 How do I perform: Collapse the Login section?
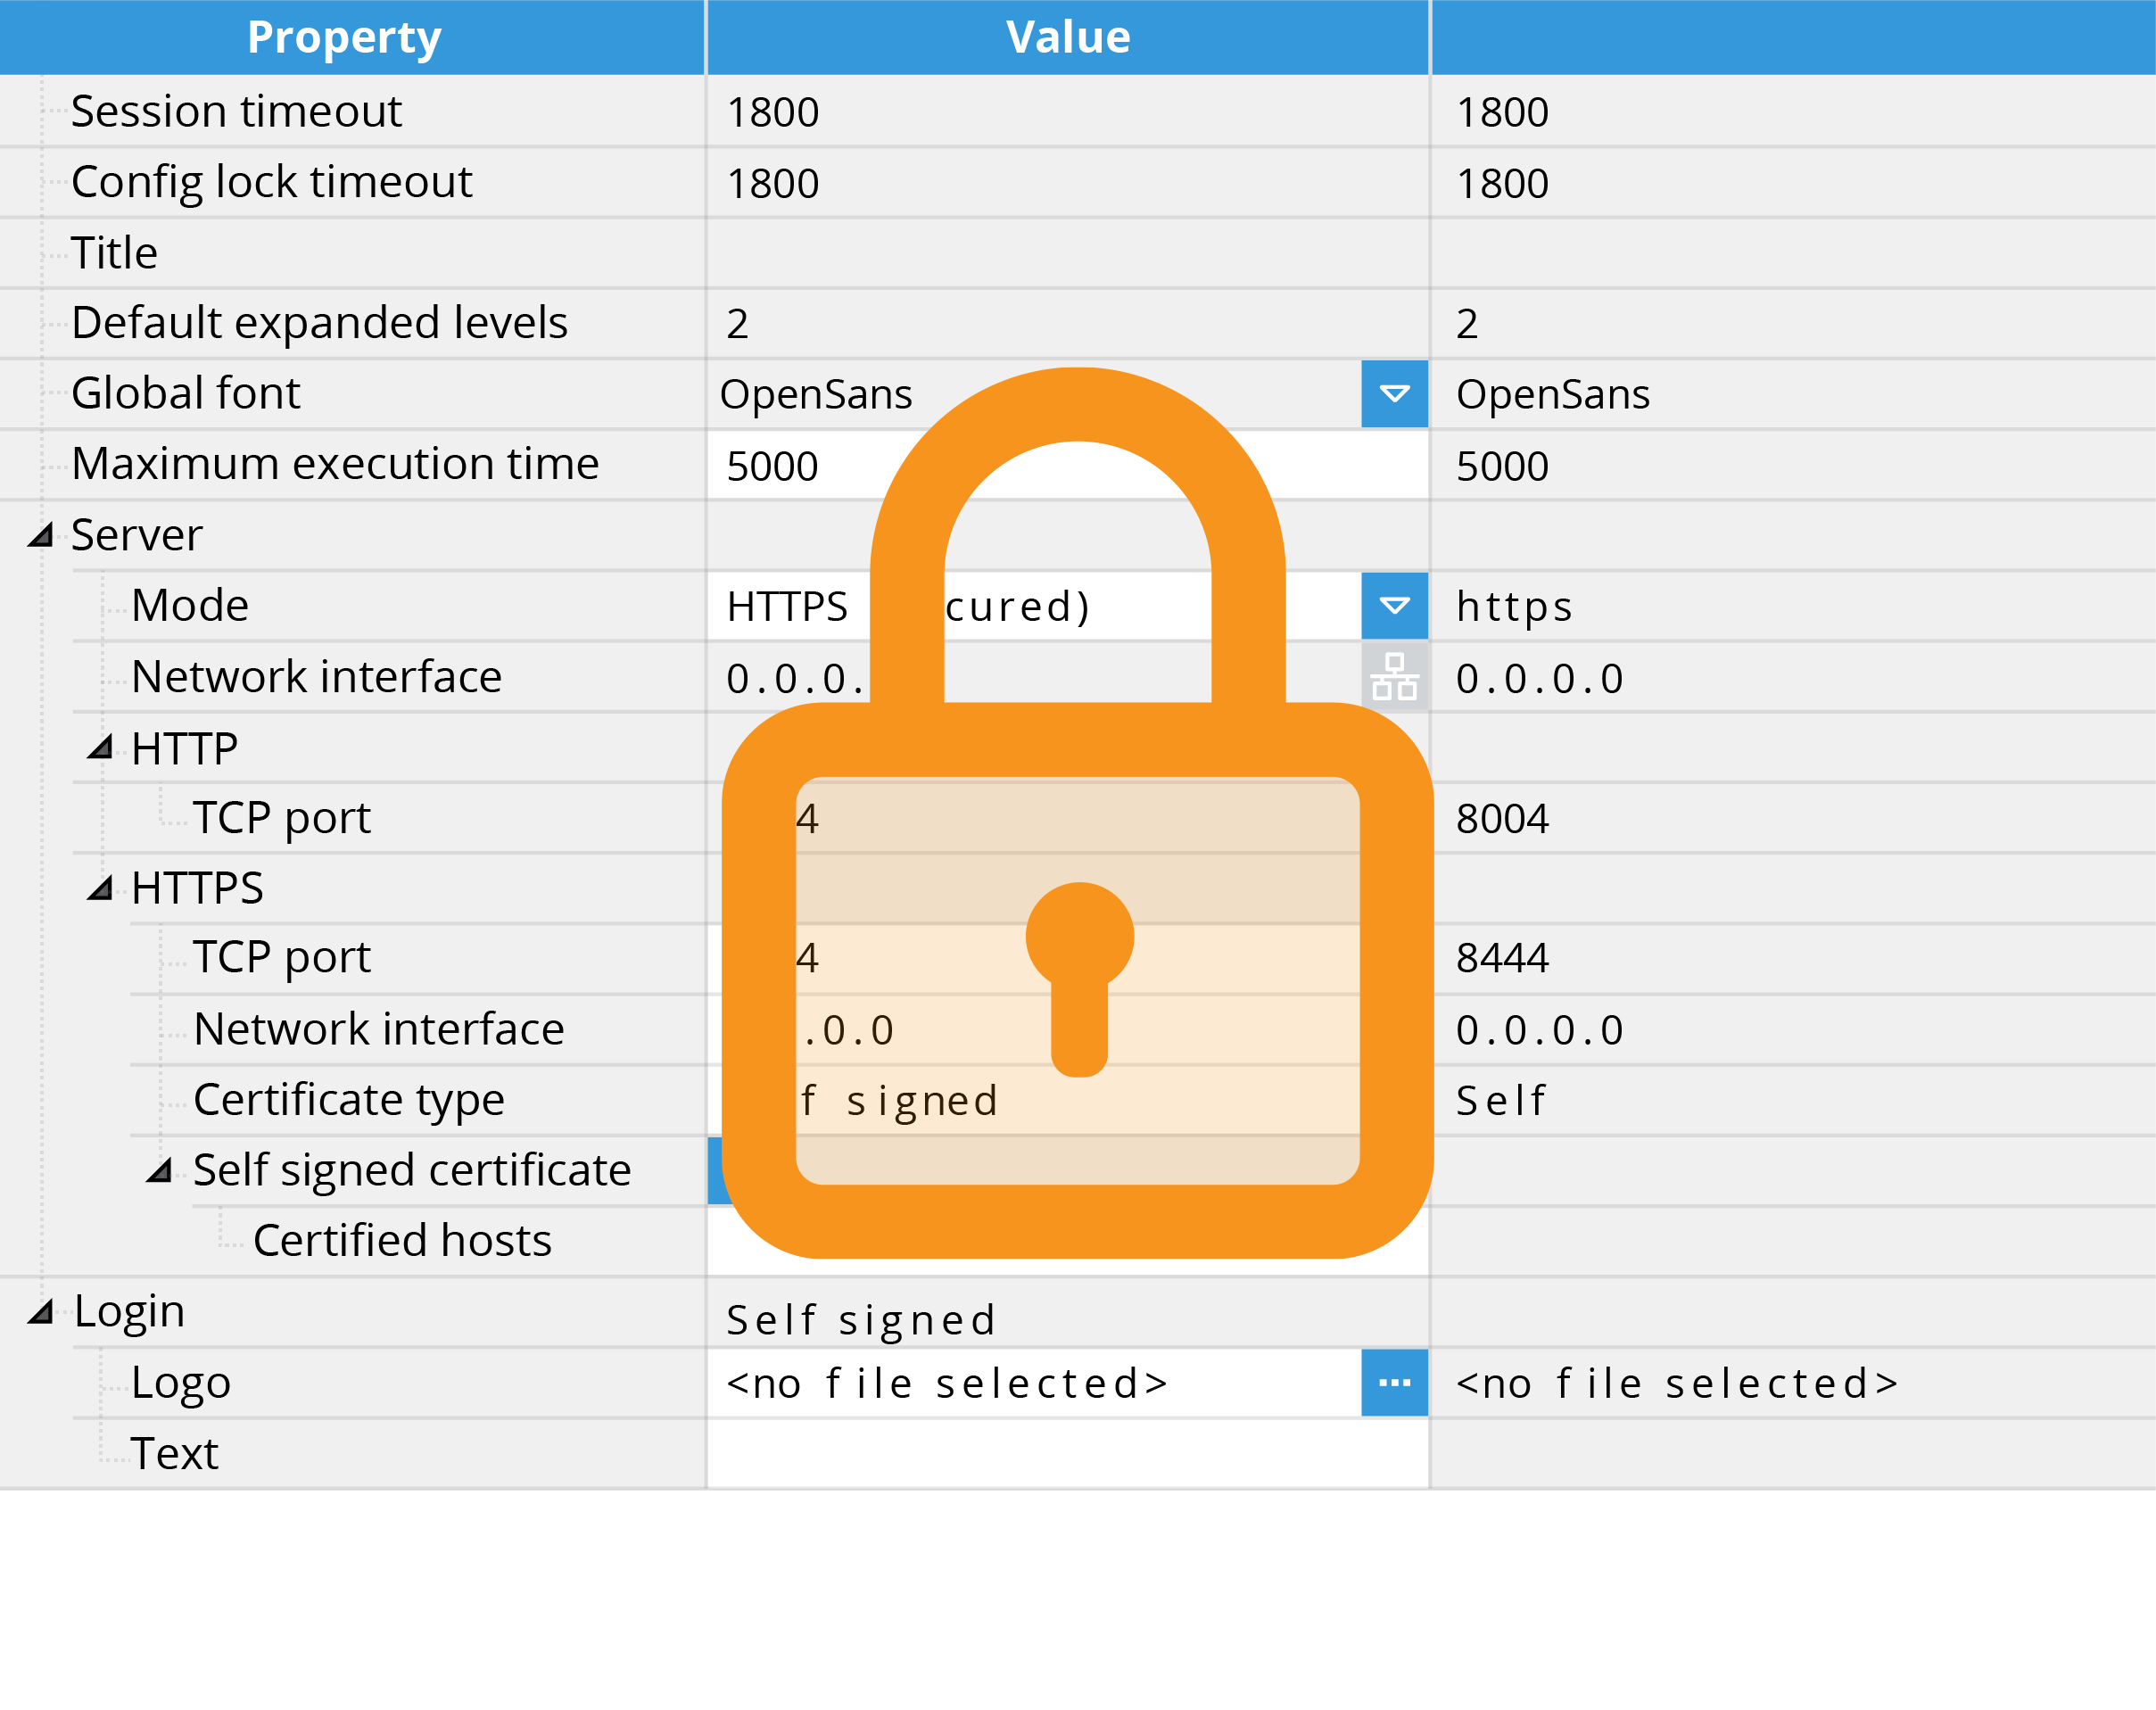pyautogui.click(x=40, y=1310)
